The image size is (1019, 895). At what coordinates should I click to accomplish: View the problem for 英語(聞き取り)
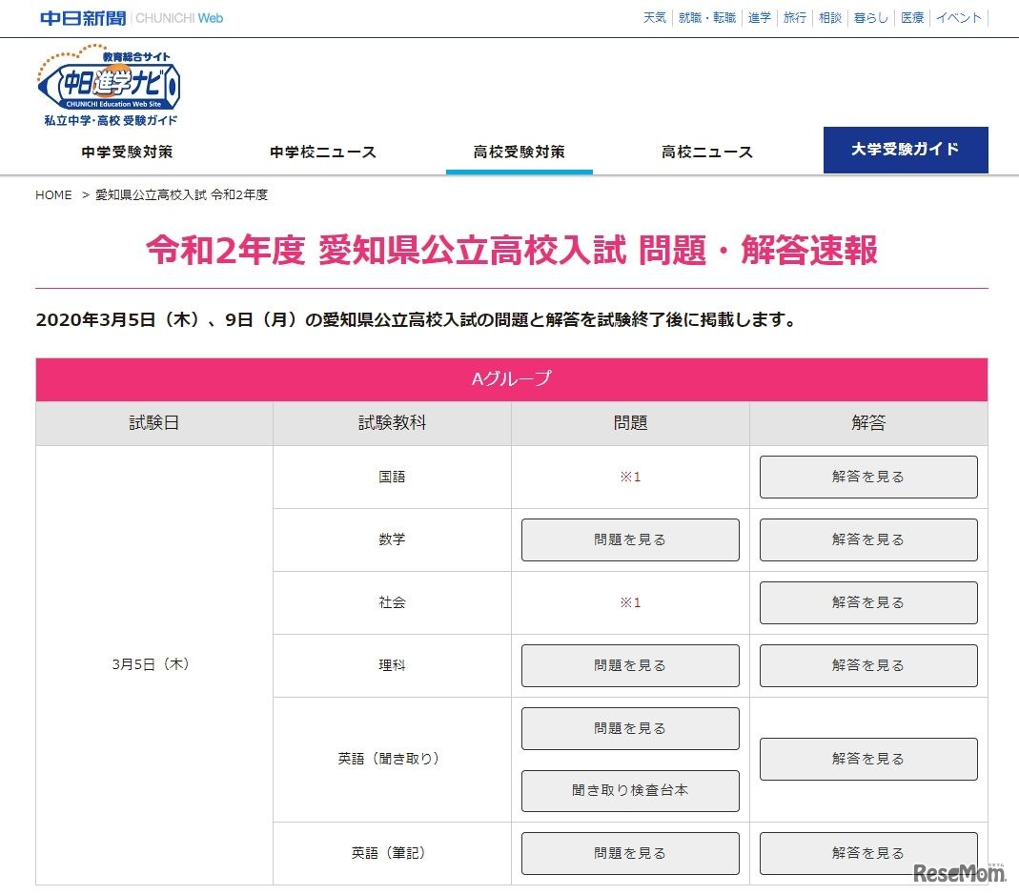(630, 728)
